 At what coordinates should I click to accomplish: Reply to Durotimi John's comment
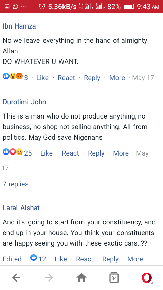click(96, 153)
